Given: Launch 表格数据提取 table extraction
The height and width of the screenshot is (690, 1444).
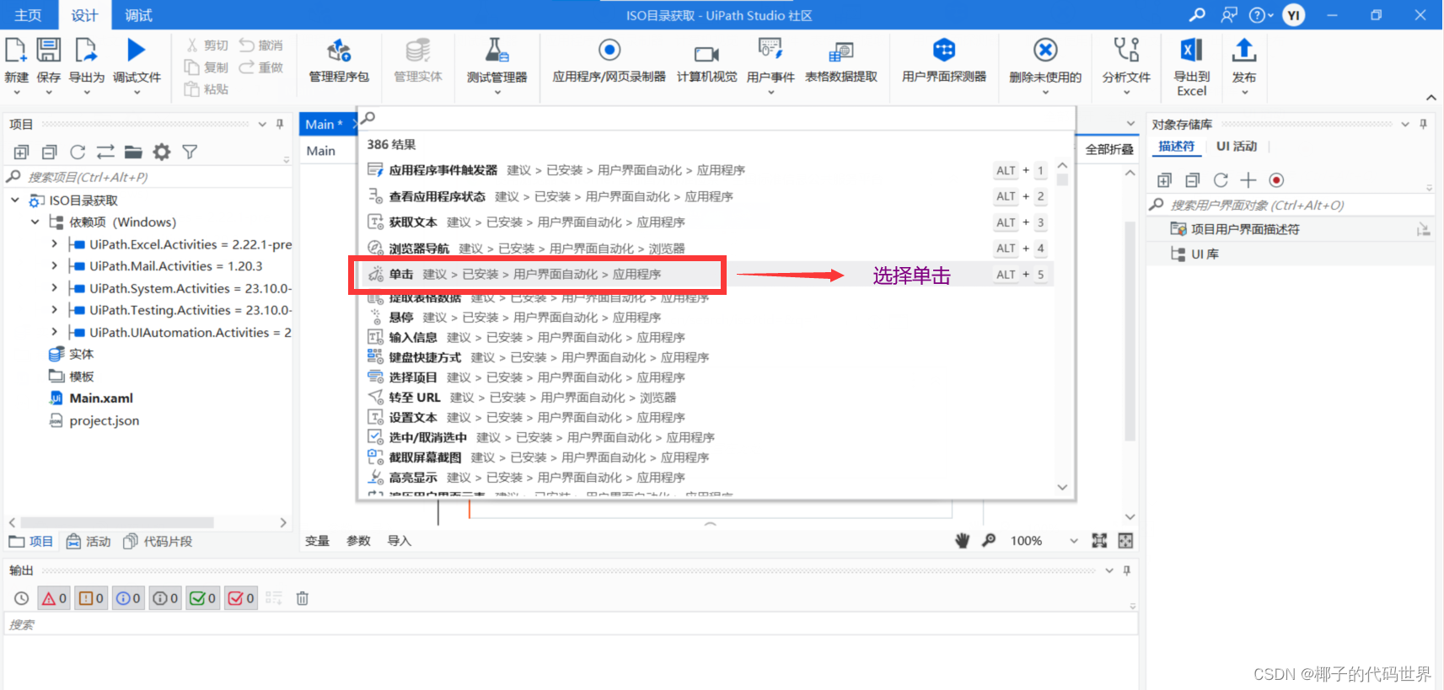Looking at the screenshot, I should point(840,53).
